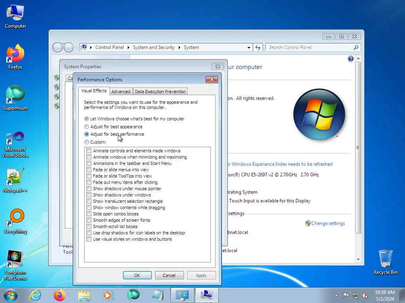This screenshot has width=405, height=303.
Task: Click the Windows Start orb
Action: point(11,295)
